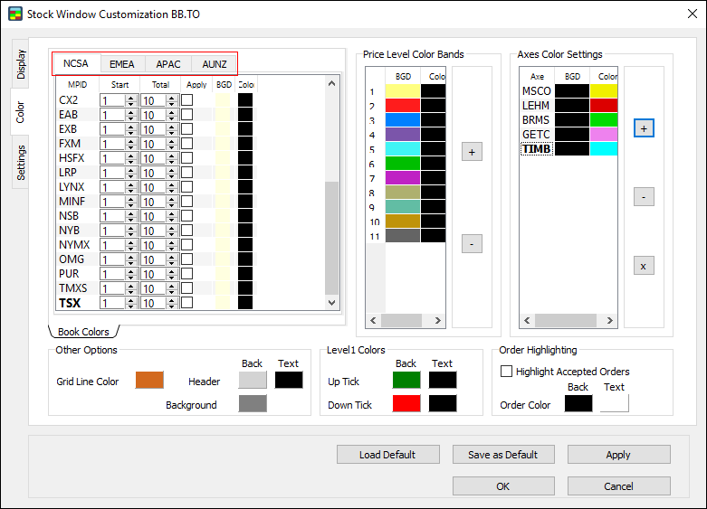Check the Apply box for the TSX row
The width and height of the screenshot is (707, 509).
(x=186, y=304)
